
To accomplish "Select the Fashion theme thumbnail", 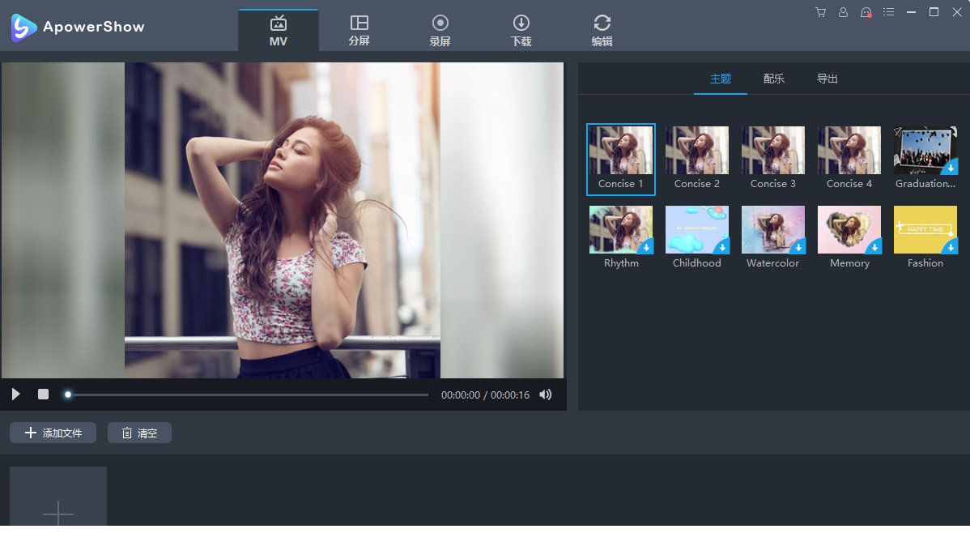I will click(925, 230).
